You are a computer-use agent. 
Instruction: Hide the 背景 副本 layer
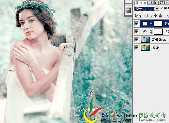[x=136, y=40]
